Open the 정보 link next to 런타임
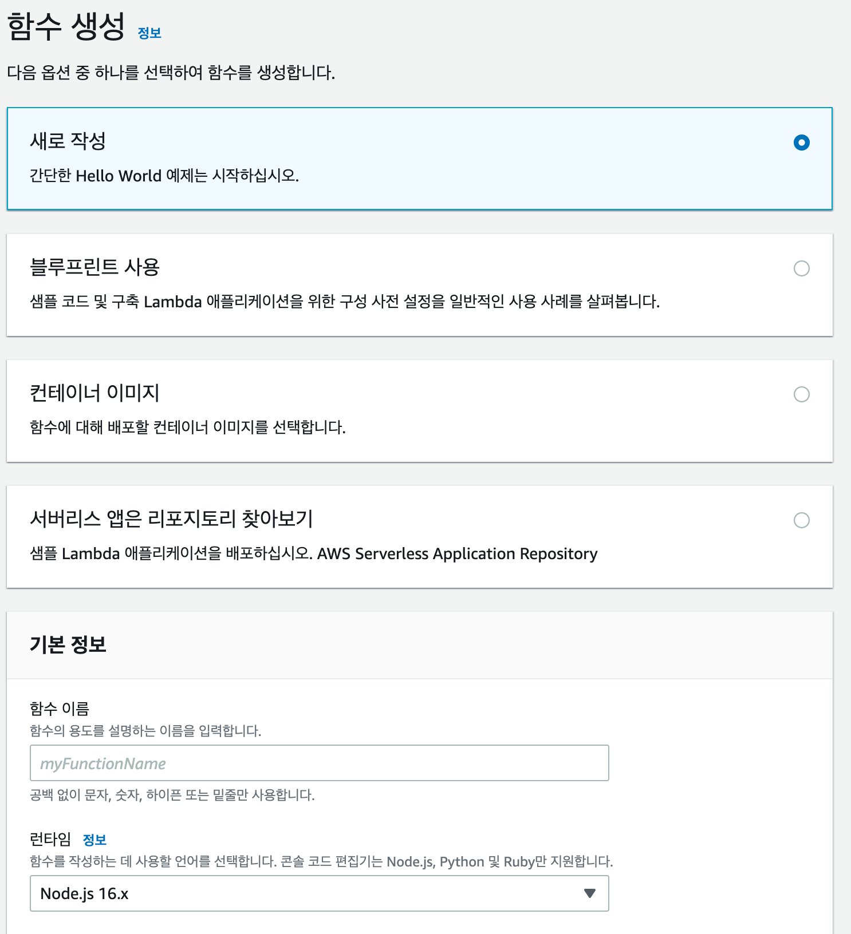The height and width of the screenshot is (934, 851). 94,840
